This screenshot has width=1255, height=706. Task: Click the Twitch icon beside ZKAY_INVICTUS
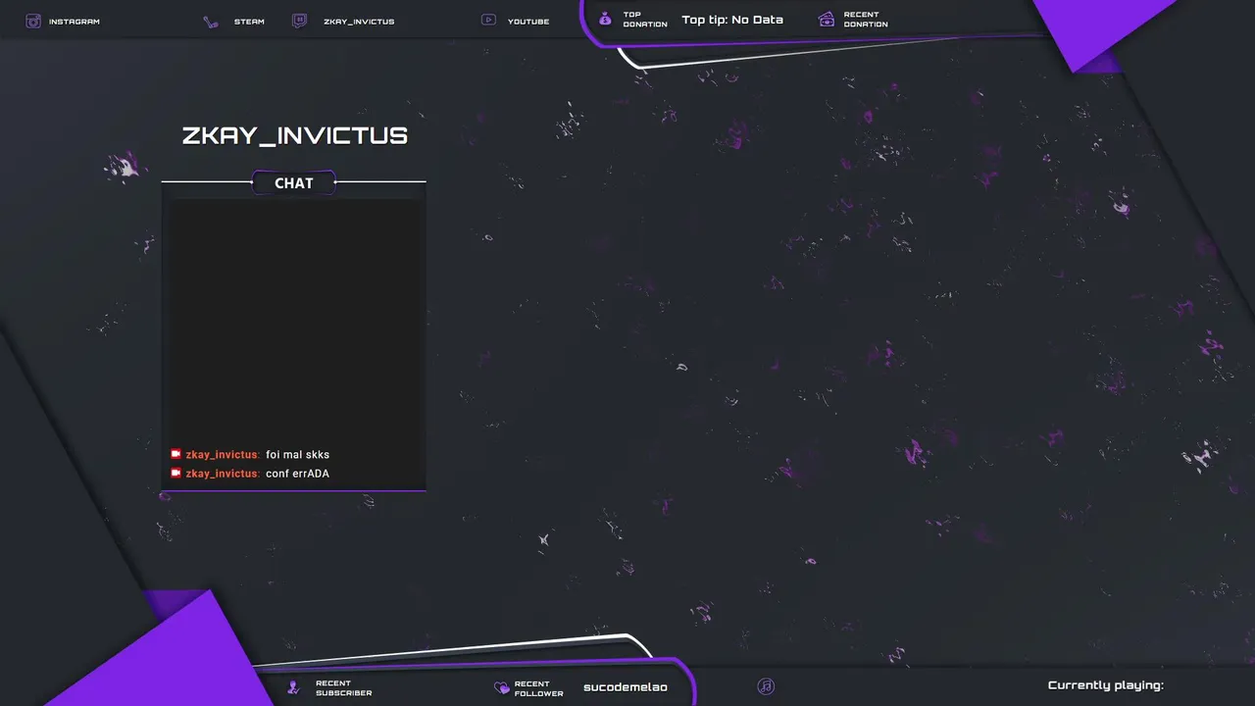[299, 21]
